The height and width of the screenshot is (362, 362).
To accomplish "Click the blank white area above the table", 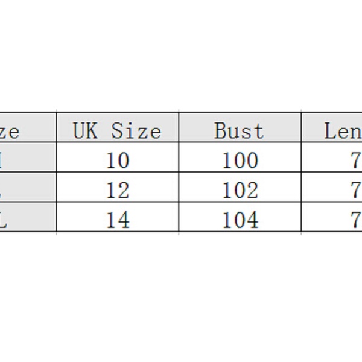I will (x=181, y=54).
